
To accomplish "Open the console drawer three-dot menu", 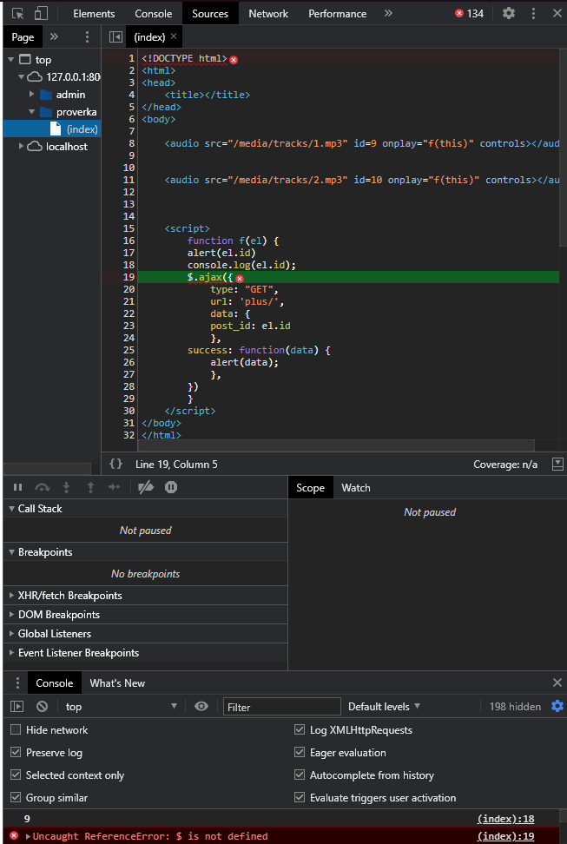I will point(17,682).
